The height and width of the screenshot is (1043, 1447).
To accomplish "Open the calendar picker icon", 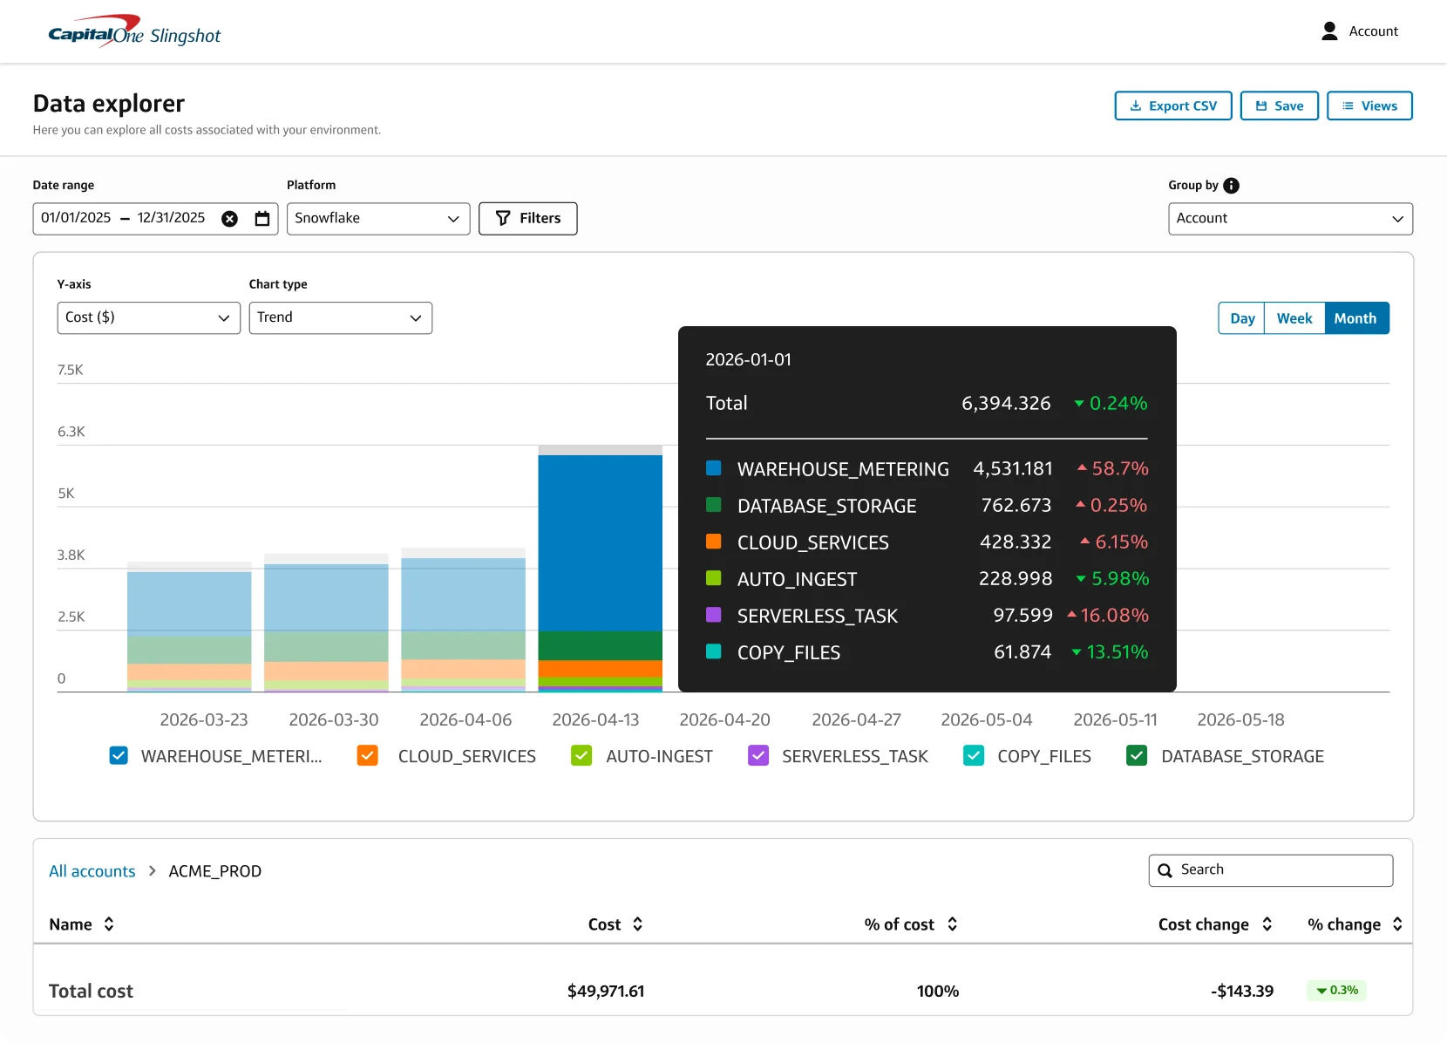I will 262,219.
